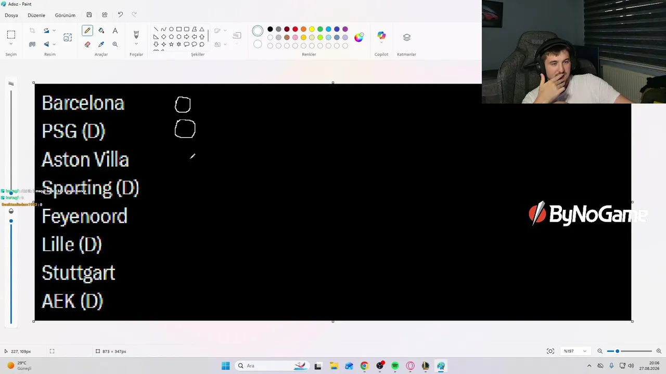The height and width of the screenshot is (374, 666).
Task: Choose the diamond shape
Action: coord(163,37)
